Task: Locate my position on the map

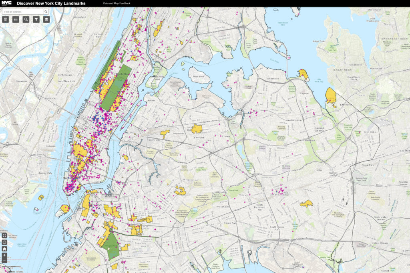Action: [4, 242]
